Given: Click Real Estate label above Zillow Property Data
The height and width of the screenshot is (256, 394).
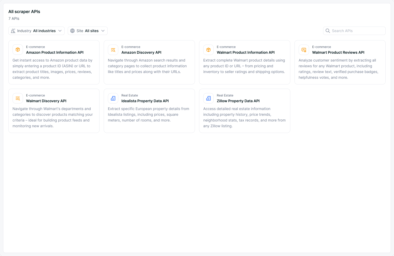Looking at the screenshot, I should click(225, 95).
